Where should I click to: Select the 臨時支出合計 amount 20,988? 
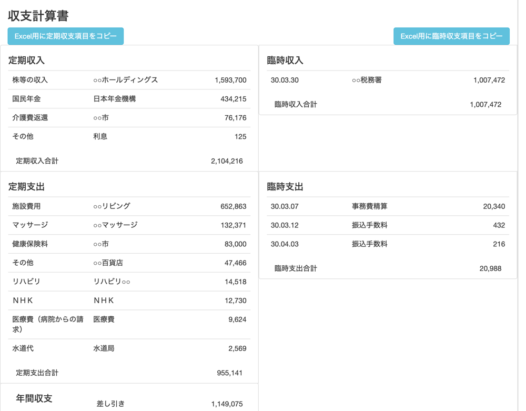click(490, 268)
